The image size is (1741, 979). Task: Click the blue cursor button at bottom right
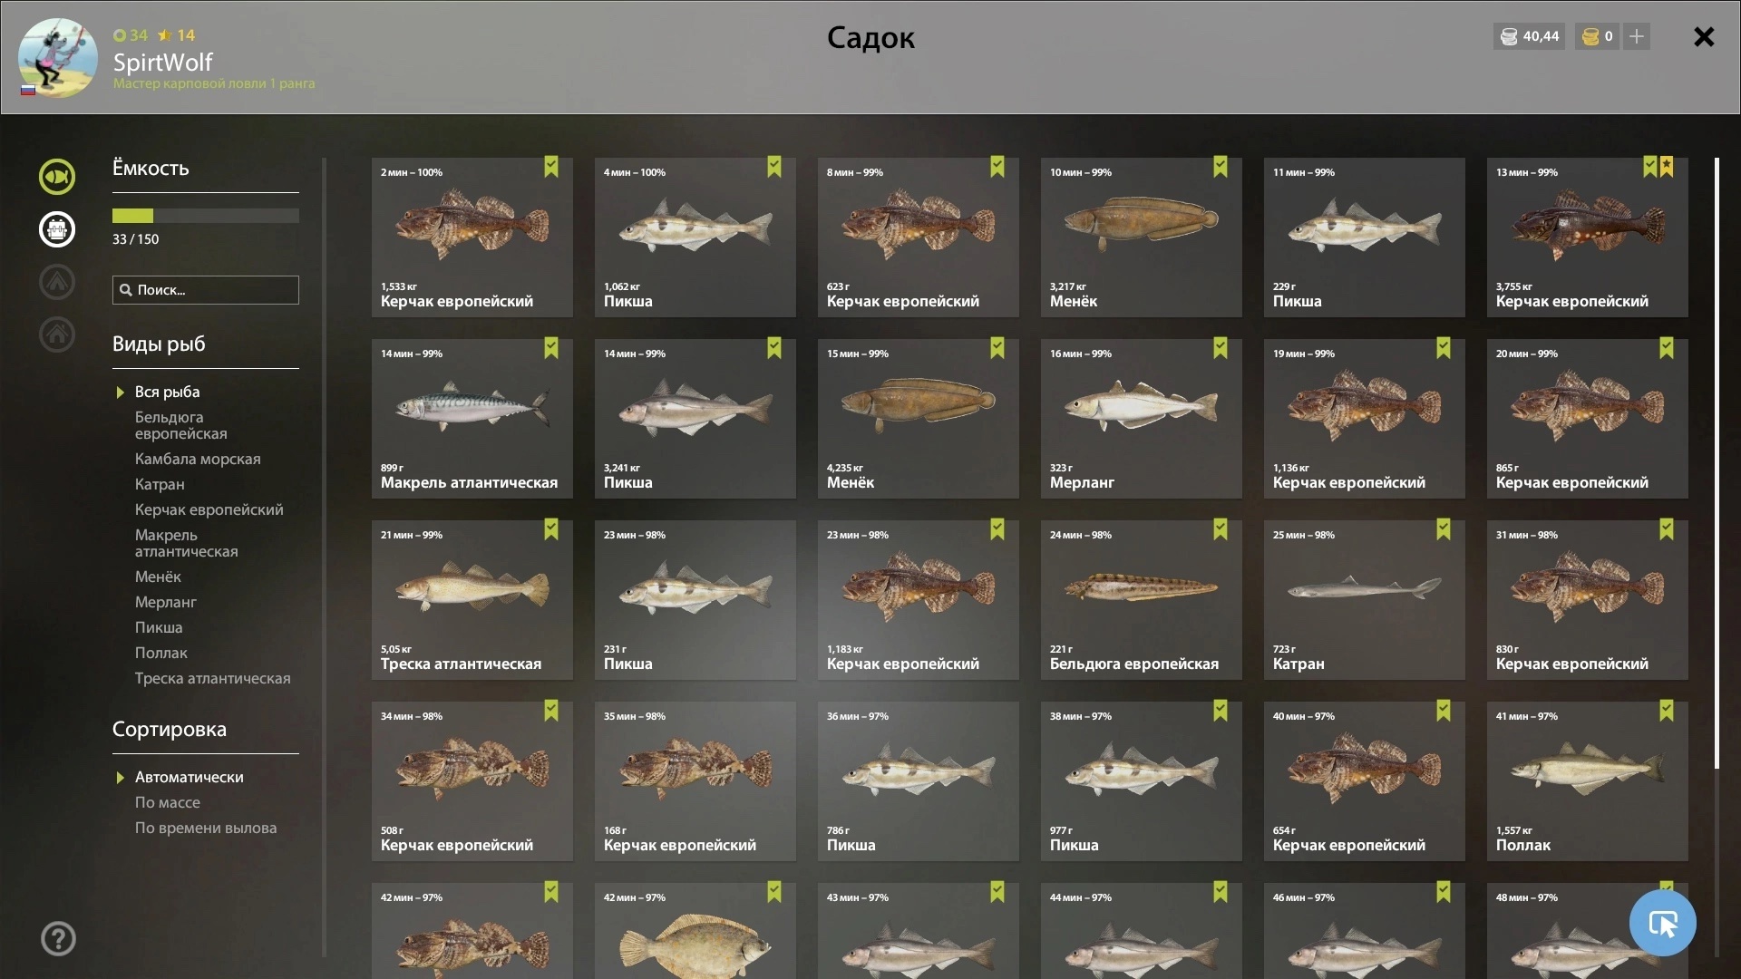point(1662,923)
